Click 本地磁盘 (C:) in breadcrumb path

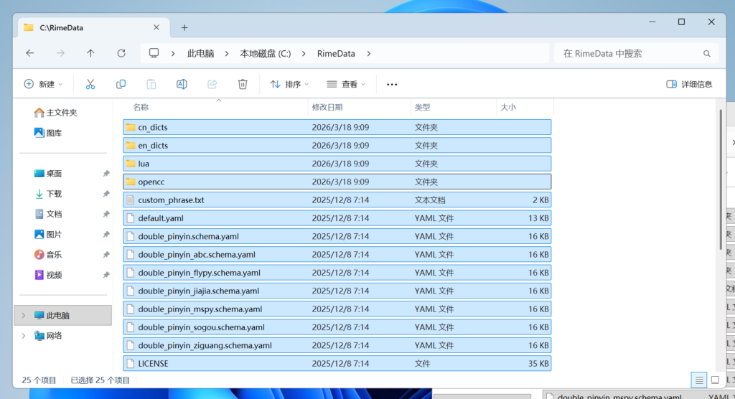(265, 53)
